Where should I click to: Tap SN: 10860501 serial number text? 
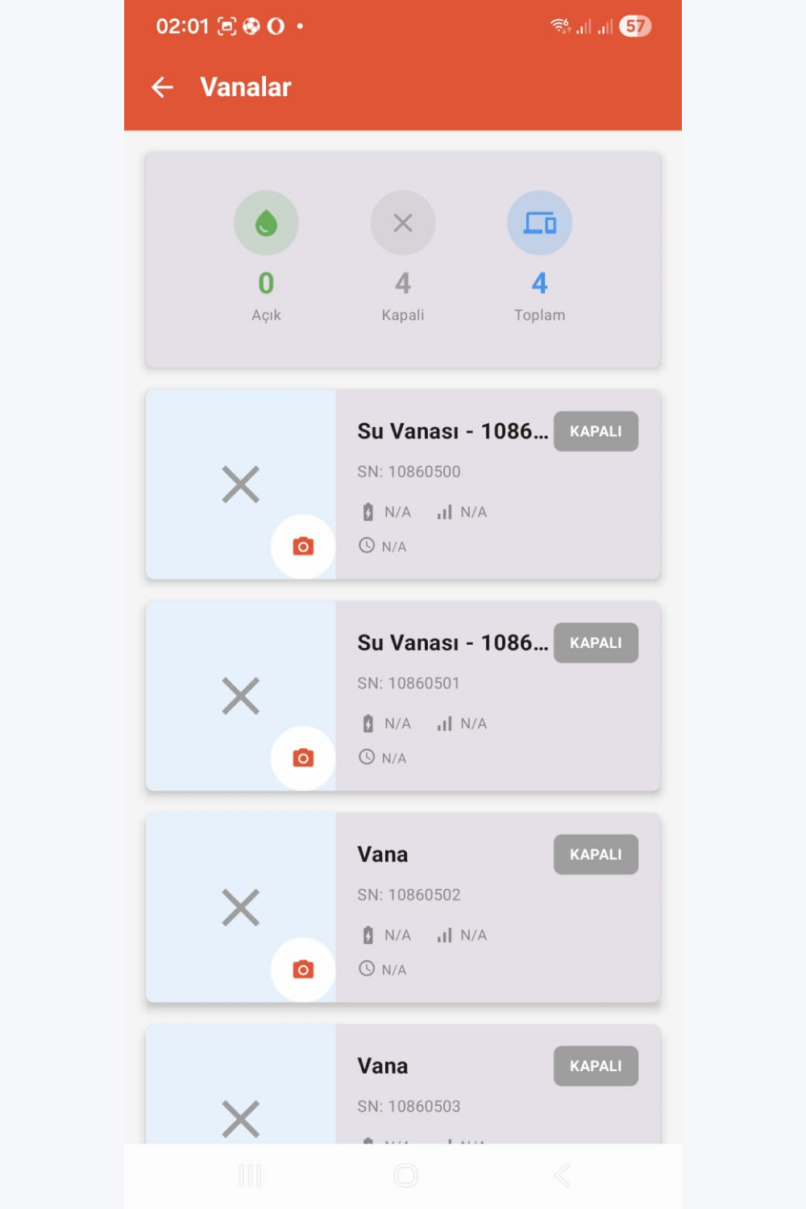tap(409, 683)
